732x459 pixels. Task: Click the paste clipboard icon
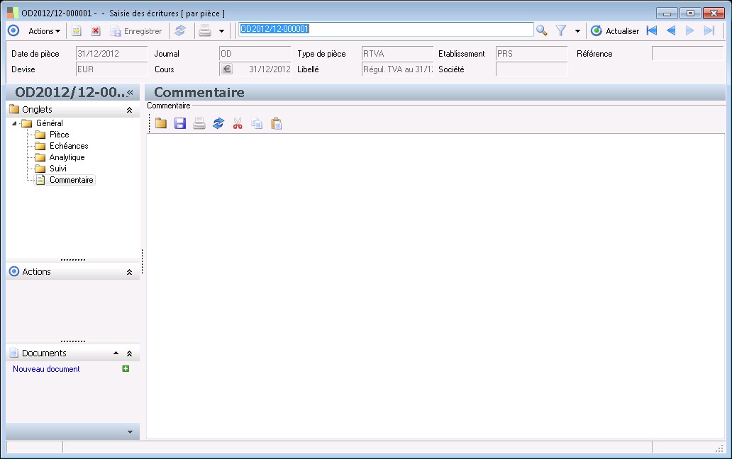277,123
